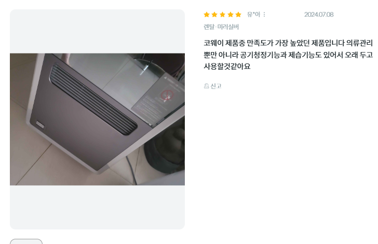Click the third rating star

click(223, 15)
